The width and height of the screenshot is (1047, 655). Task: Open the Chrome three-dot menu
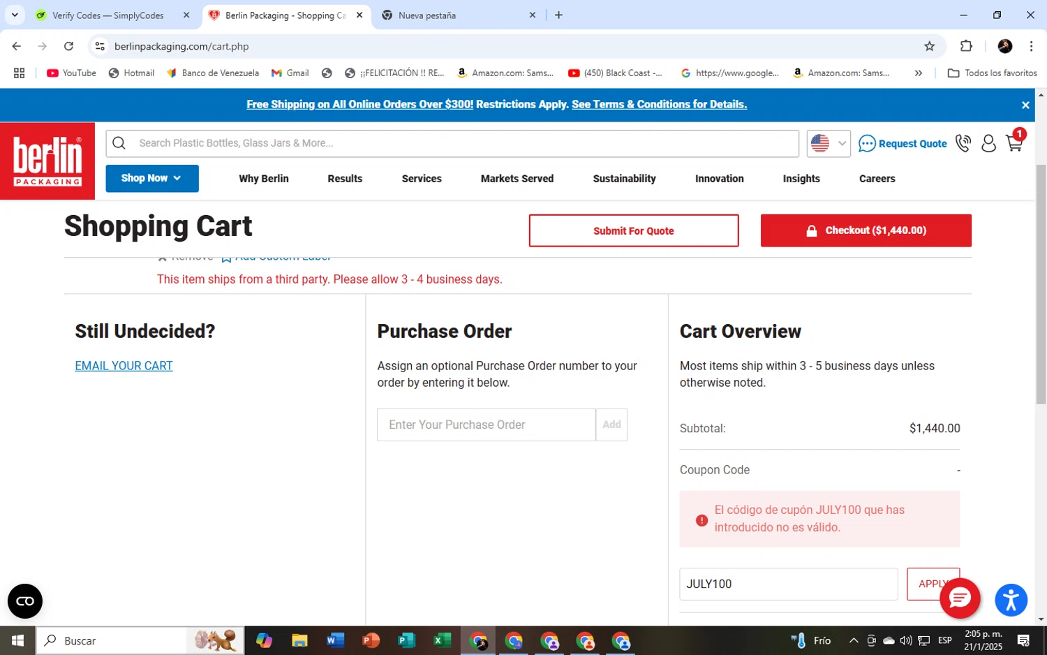[1031, 46]
